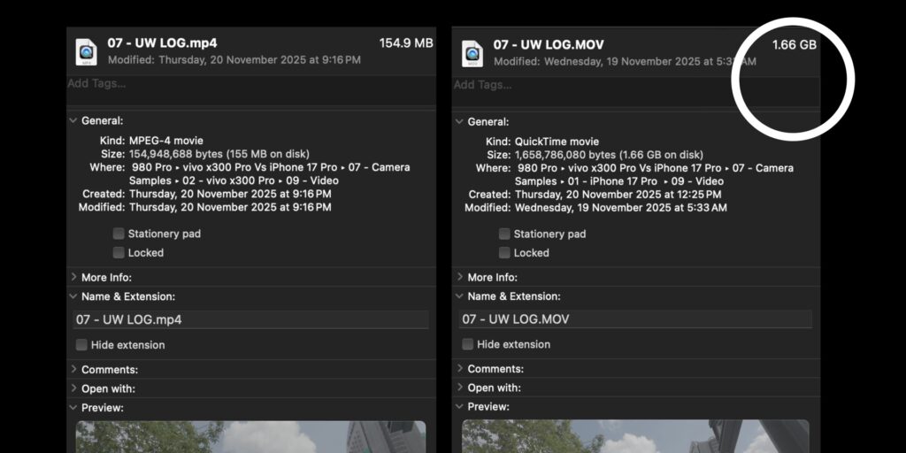
Task: Tick Hide extension in the mp4 info window
Action: point(81,345)
